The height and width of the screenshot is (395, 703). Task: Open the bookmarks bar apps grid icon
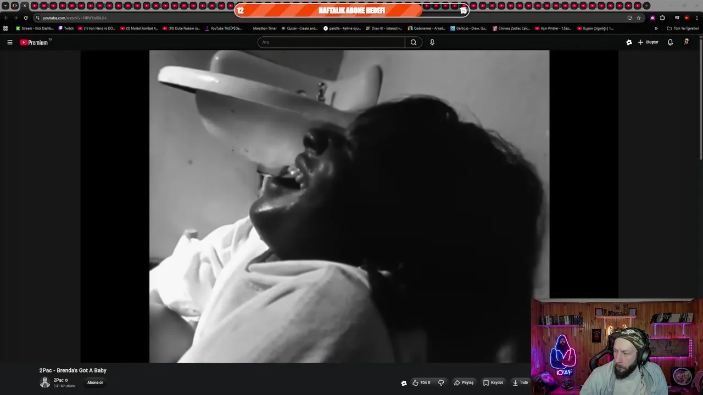[x=5, y=29]
